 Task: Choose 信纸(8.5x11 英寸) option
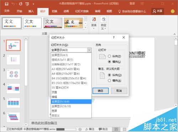pos(71,60)
